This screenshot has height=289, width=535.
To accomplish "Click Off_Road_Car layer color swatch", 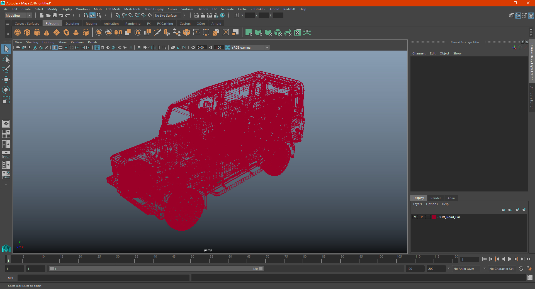I will pyautogui.click(x=434, y=217).
